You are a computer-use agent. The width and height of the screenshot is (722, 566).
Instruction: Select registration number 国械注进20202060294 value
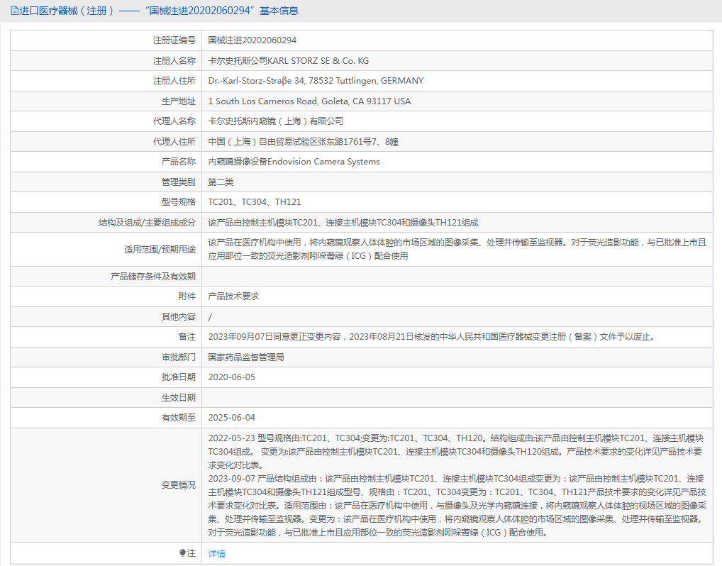[252, 40]
